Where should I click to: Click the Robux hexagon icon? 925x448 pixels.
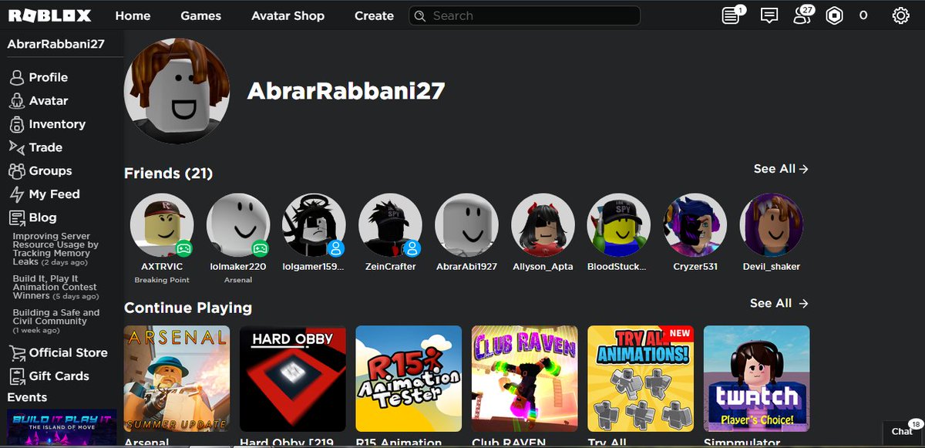834,15
